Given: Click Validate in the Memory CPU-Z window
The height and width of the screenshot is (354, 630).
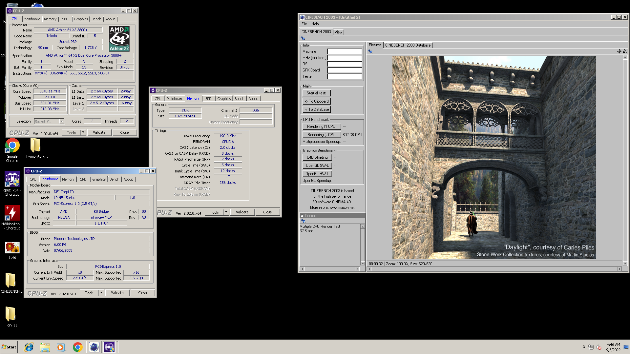Looking at the screenshot, I should (x=242, y=212).
